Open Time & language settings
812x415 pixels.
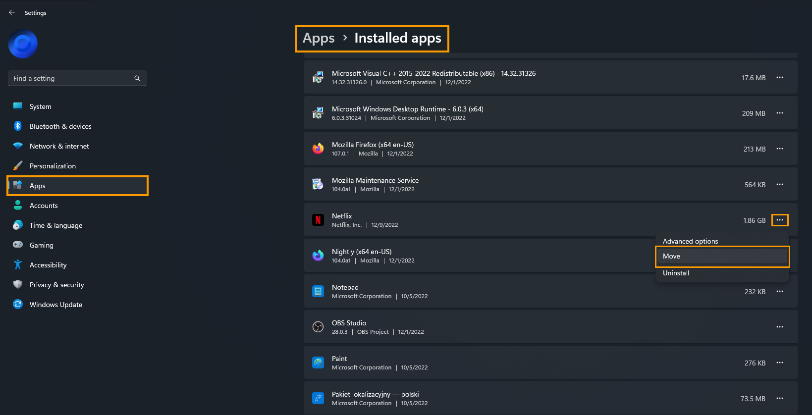pyautogui.click(x=77, y=225)
